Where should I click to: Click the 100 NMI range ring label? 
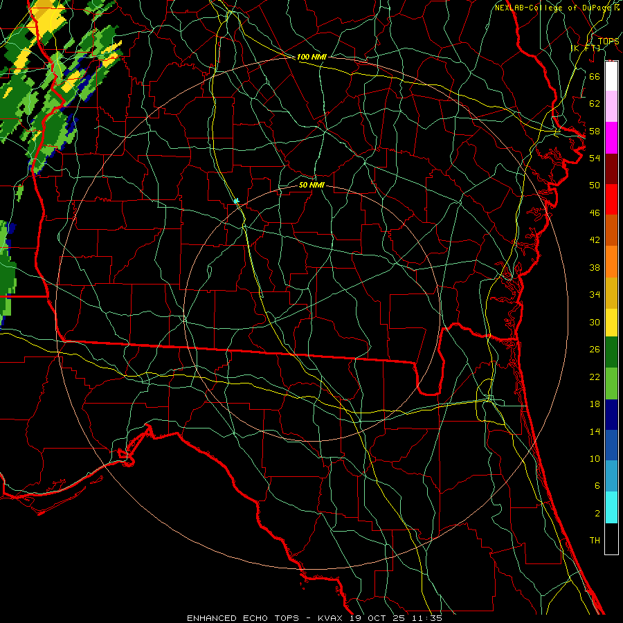311,57
